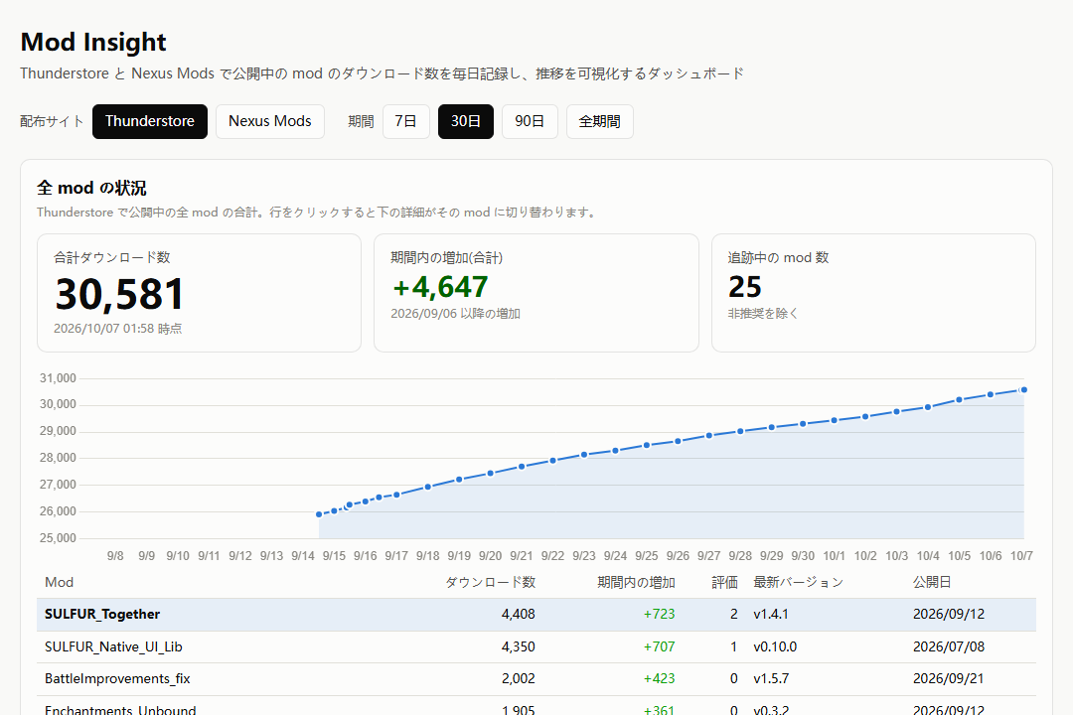
Task: Click the +707 increase cell
Action: click(659, 646)
